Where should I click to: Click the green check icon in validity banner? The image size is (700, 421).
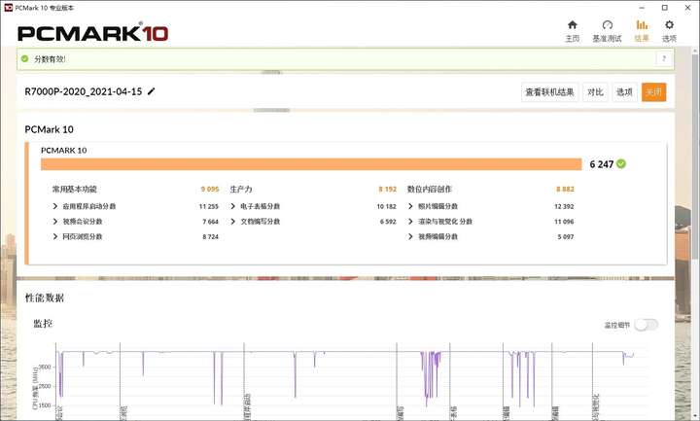coord(24,58)
